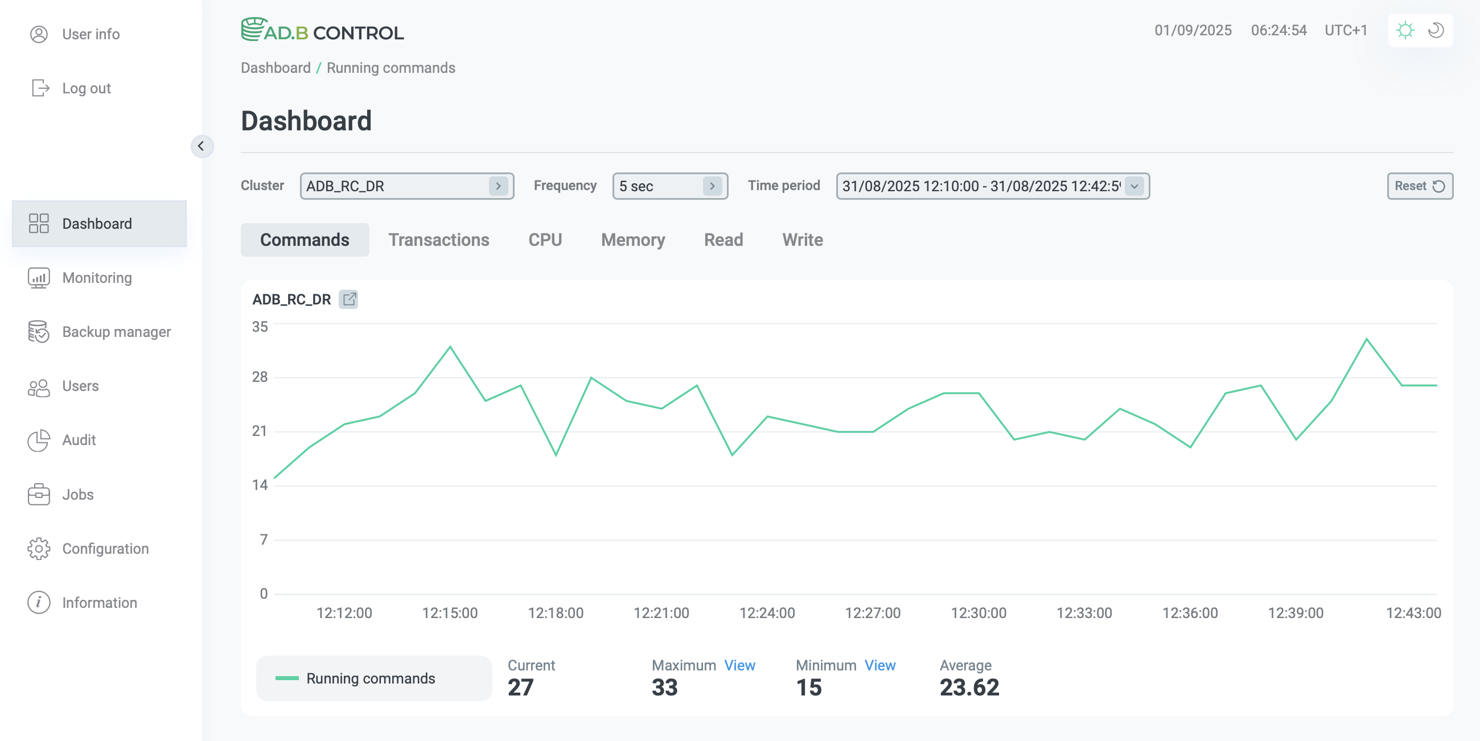Open the Users section icon
The image size is (1480, 741).
coord(39,386)
